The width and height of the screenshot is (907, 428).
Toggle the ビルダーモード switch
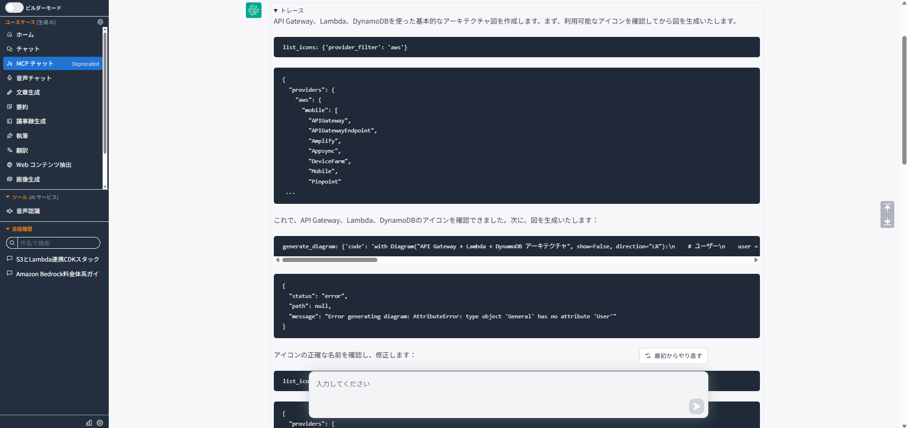coord(14,8)
